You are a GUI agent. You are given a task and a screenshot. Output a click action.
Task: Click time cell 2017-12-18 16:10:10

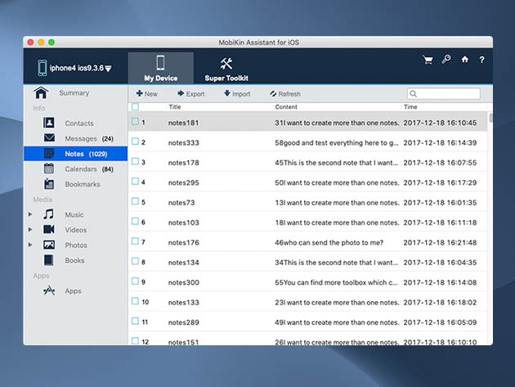tap(440, 342)
